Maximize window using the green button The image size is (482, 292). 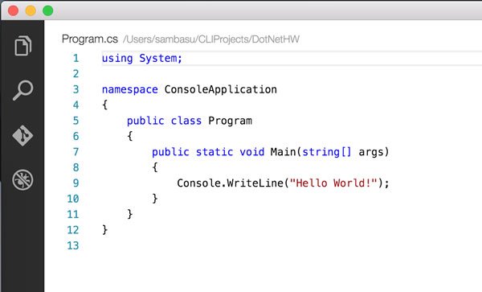pos(47,10)
